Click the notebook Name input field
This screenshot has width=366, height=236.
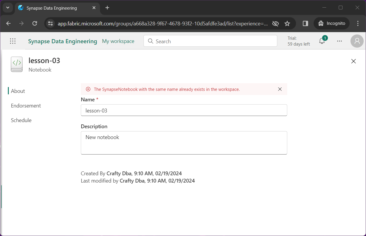pyautogui.click(x=184, y=110)
